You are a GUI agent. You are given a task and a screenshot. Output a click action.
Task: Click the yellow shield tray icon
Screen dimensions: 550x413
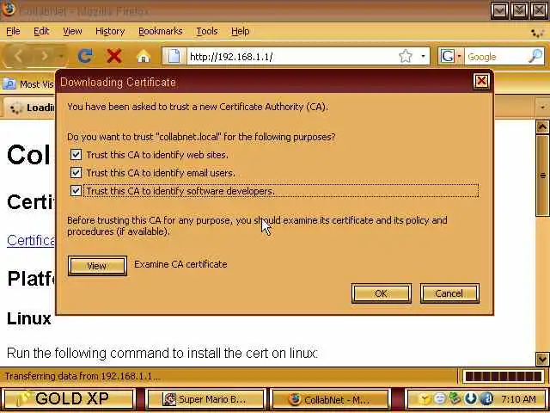point(425,399)
